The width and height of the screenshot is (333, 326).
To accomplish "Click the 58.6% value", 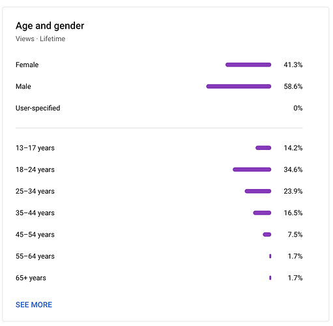I will pyautogui.click(x=293, y=87).
